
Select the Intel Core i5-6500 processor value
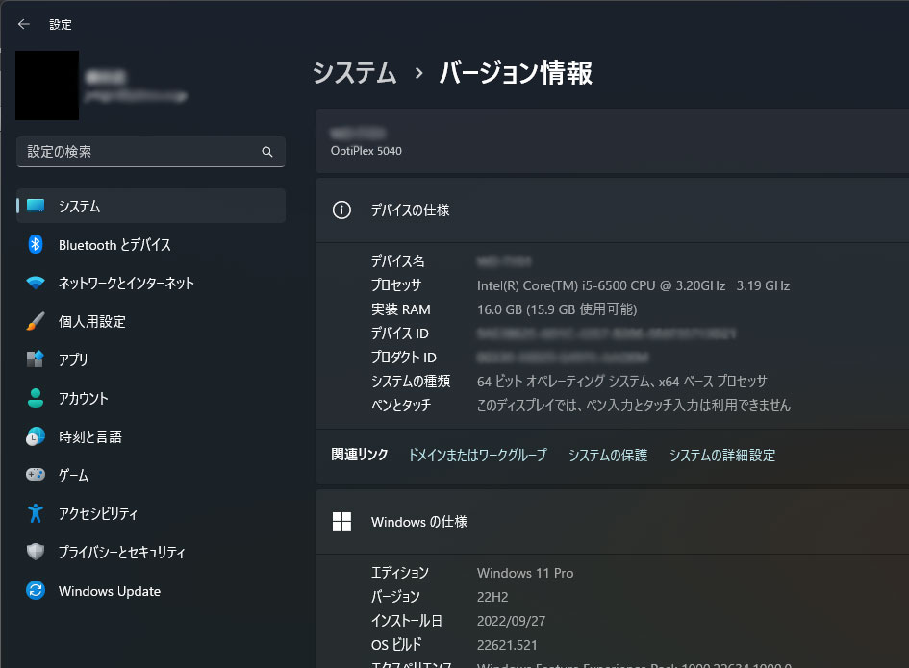[x=633, y=285]
